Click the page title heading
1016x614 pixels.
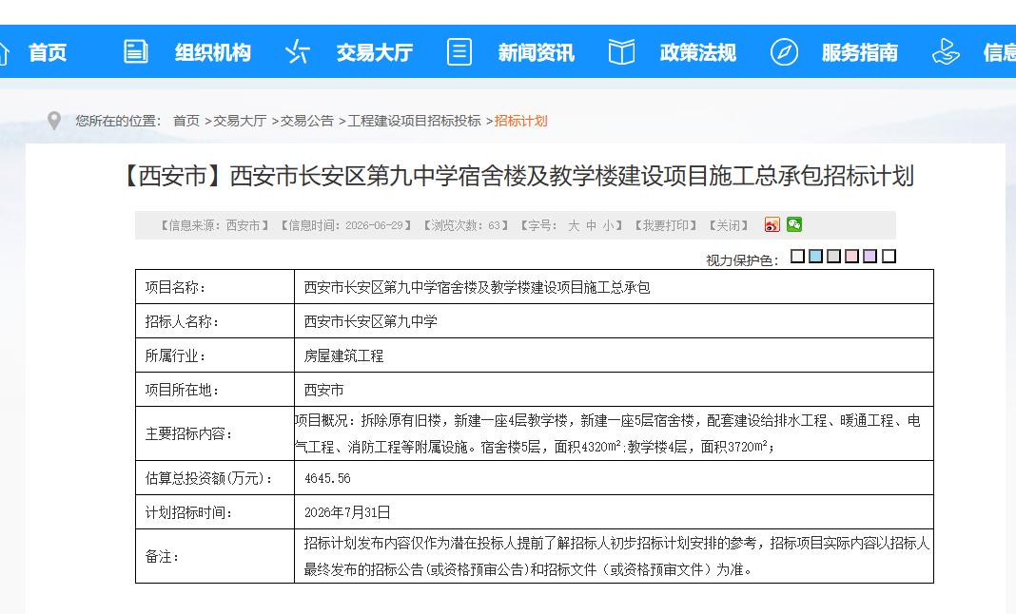tap(517, 176)
